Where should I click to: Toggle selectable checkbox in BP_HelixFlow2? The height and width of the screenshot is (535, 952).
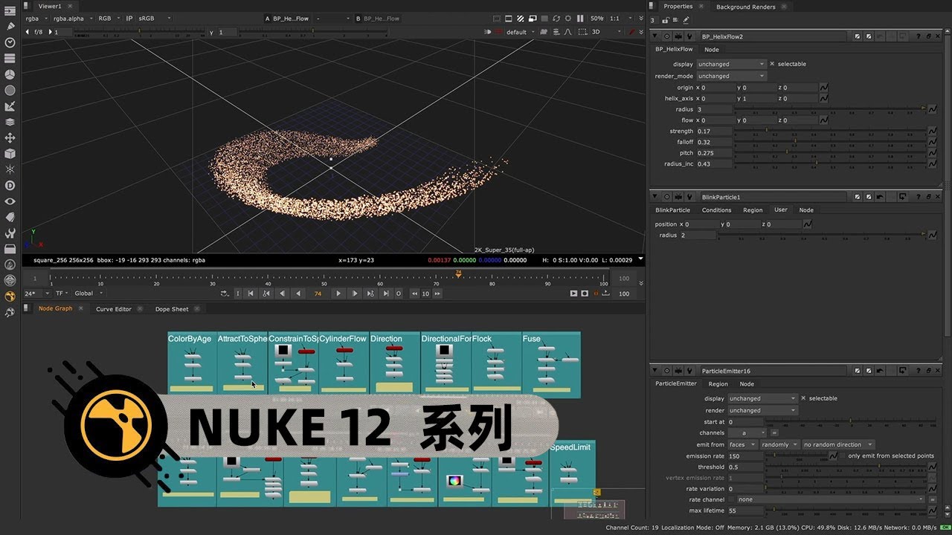click(772, 64)
